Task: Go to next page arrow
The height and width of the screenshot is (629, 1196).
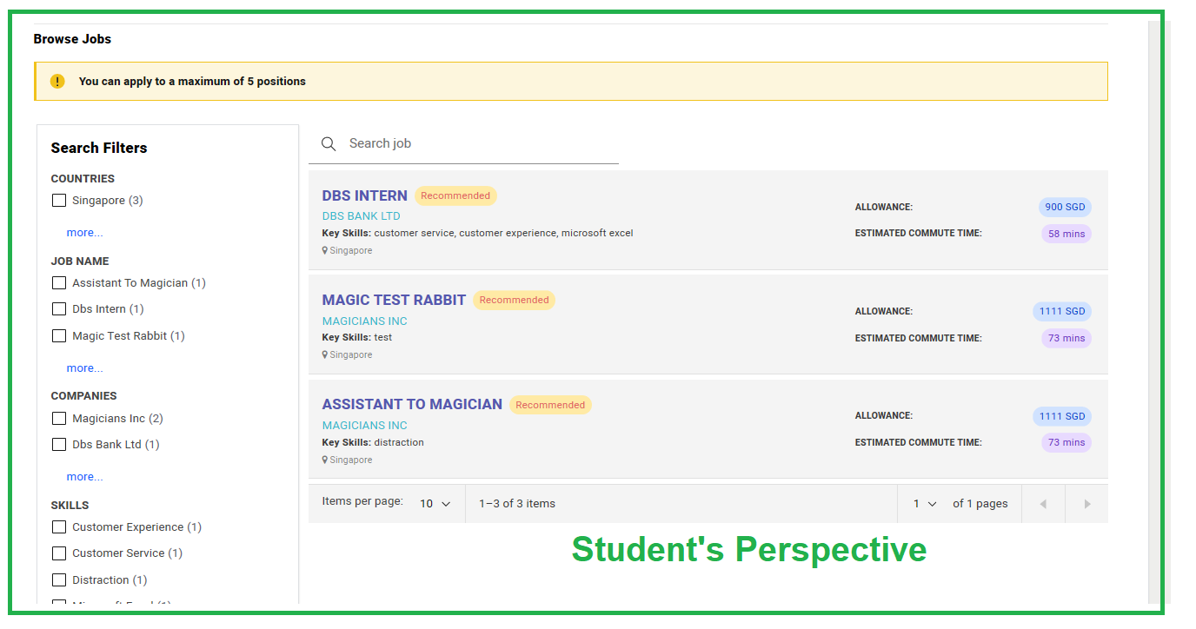Action: (x=1086, y=504)
